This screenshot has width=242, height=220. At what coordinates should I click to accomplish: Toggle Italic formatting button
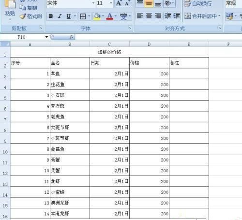click(x=60, y=16)
